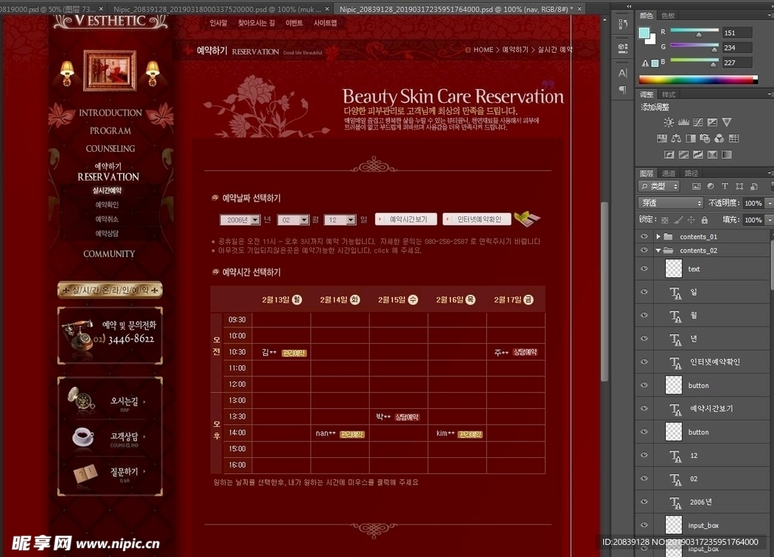Hide the 2006년 text layer
This screenshot has height=557, width=774.
(644, 502)
